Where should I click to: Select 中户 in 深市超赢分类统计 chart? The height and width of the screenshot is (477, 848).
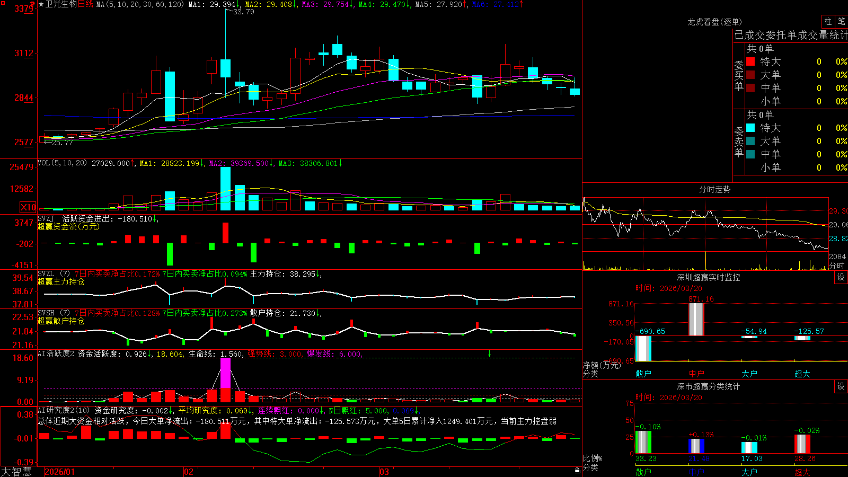[x=696, y=472]
